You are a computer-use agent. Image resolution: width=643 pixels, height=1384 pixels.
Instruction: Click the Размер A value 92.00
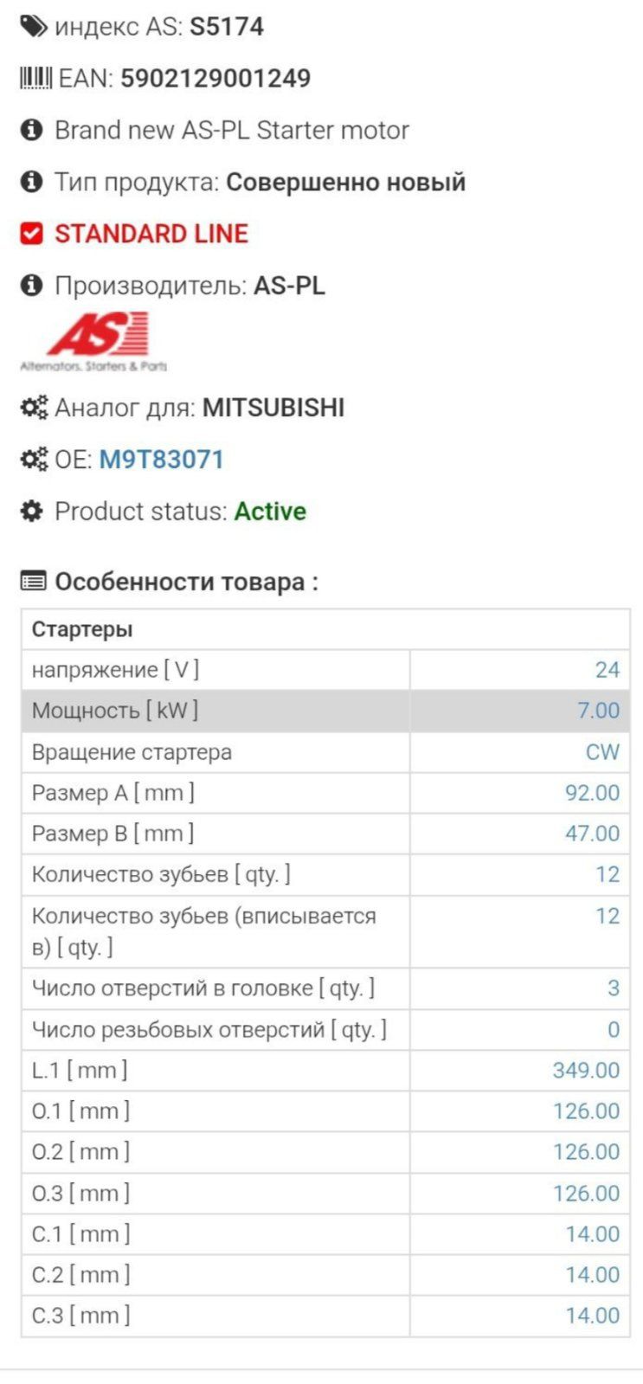[x=592, y=793]
